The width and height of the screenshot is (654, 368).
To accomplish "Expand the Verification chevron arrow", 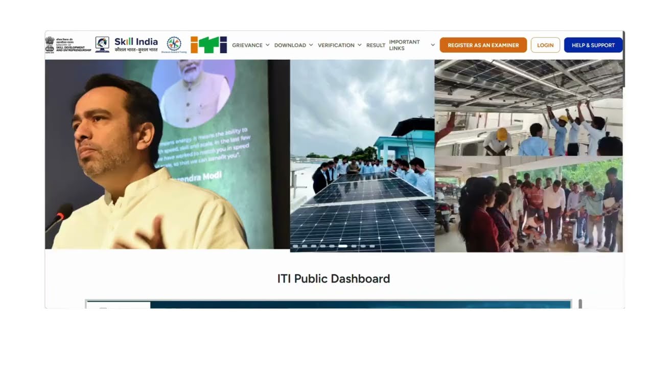I will coord(359,45).
